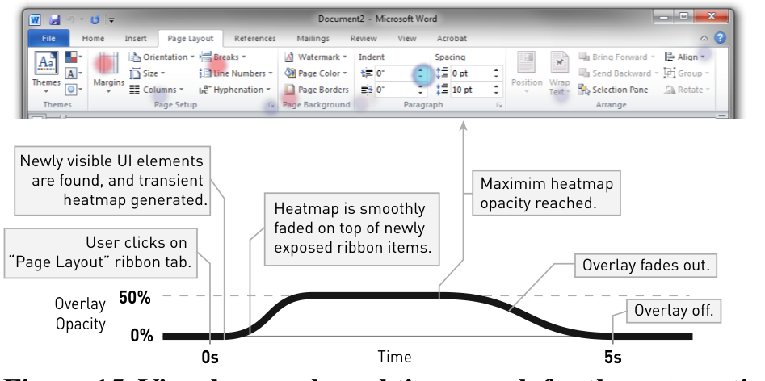Switch to the References tab
The image size is (765, 381).
(254, 39)
